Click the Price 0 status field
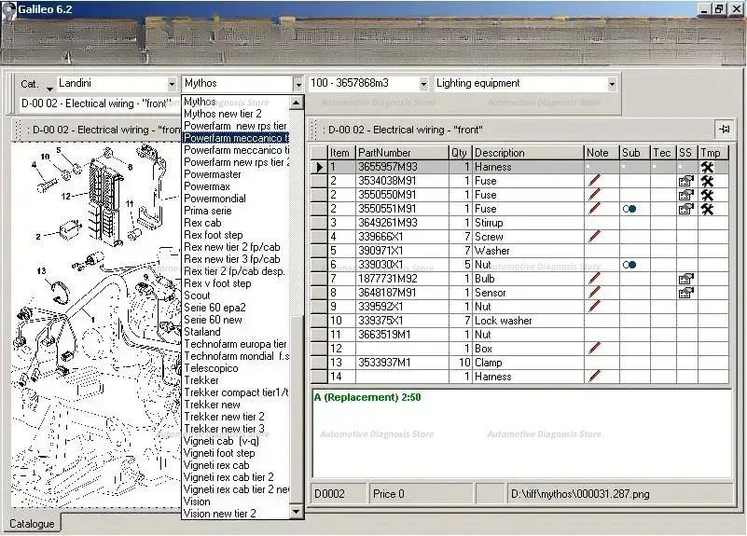This screenshot has height=536, width=747. 421,494
